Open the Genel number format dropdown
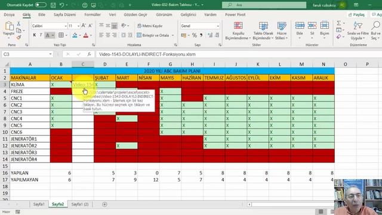The height and width of the screenshot is (215, 382). click(217, 26)
